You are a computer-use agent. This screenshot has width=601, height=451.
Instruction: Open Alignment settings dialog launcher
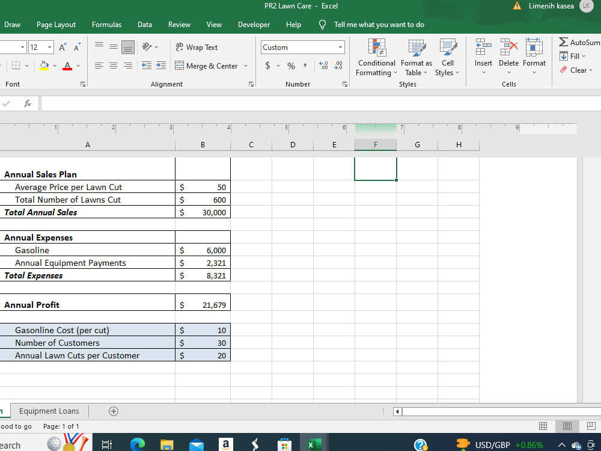point(251,84)
